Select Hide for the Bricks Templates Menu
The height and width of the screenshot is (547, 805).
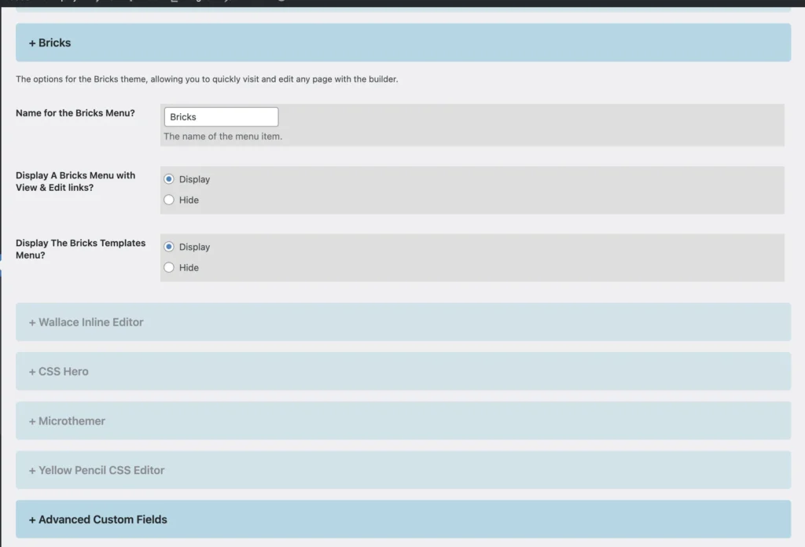[168, 267]
